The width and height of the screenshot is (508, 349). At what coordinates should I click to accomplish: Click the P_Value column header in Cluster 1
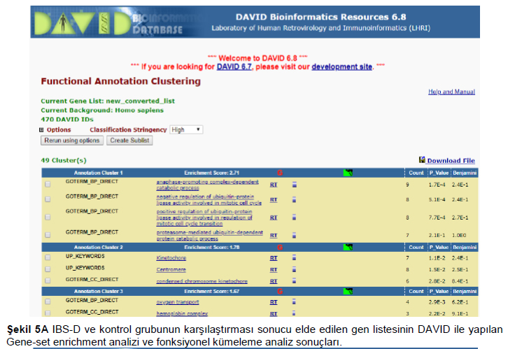[439, 173]
